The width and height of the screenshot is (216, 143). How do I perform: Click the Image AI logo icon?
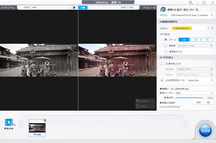[163, 9]
